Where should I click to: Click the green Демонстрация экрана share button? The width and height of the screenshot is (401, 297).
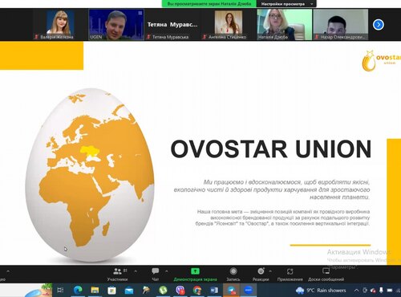195,275
